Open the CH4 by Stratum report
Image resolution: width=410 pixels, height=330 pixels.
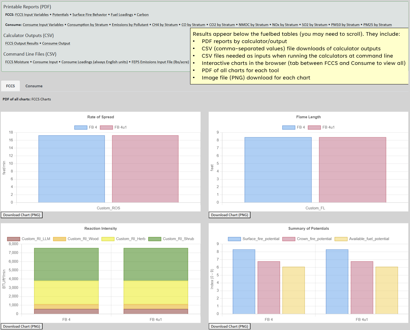click(x=165, y=24)
